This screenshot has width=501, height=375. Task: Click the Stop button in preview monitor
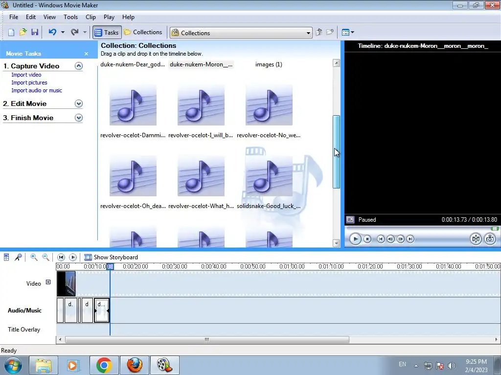point(367,239)
